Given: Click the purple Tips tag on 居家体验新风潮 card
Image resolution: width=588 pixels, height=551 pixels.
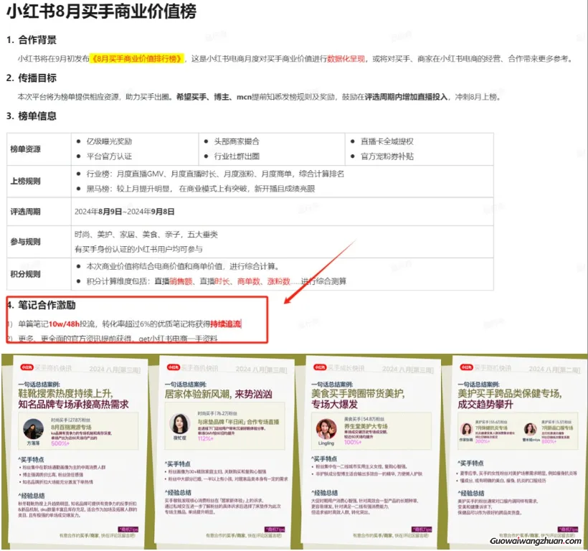Looking at the screenshot, I should click(275, 529).
